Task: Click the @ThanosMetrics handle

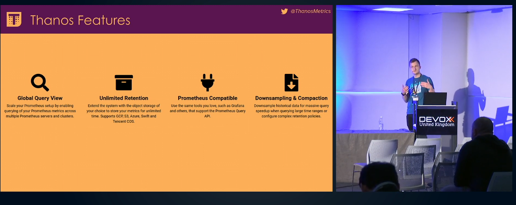Action: pyautogui.click(x=311, y=11)
